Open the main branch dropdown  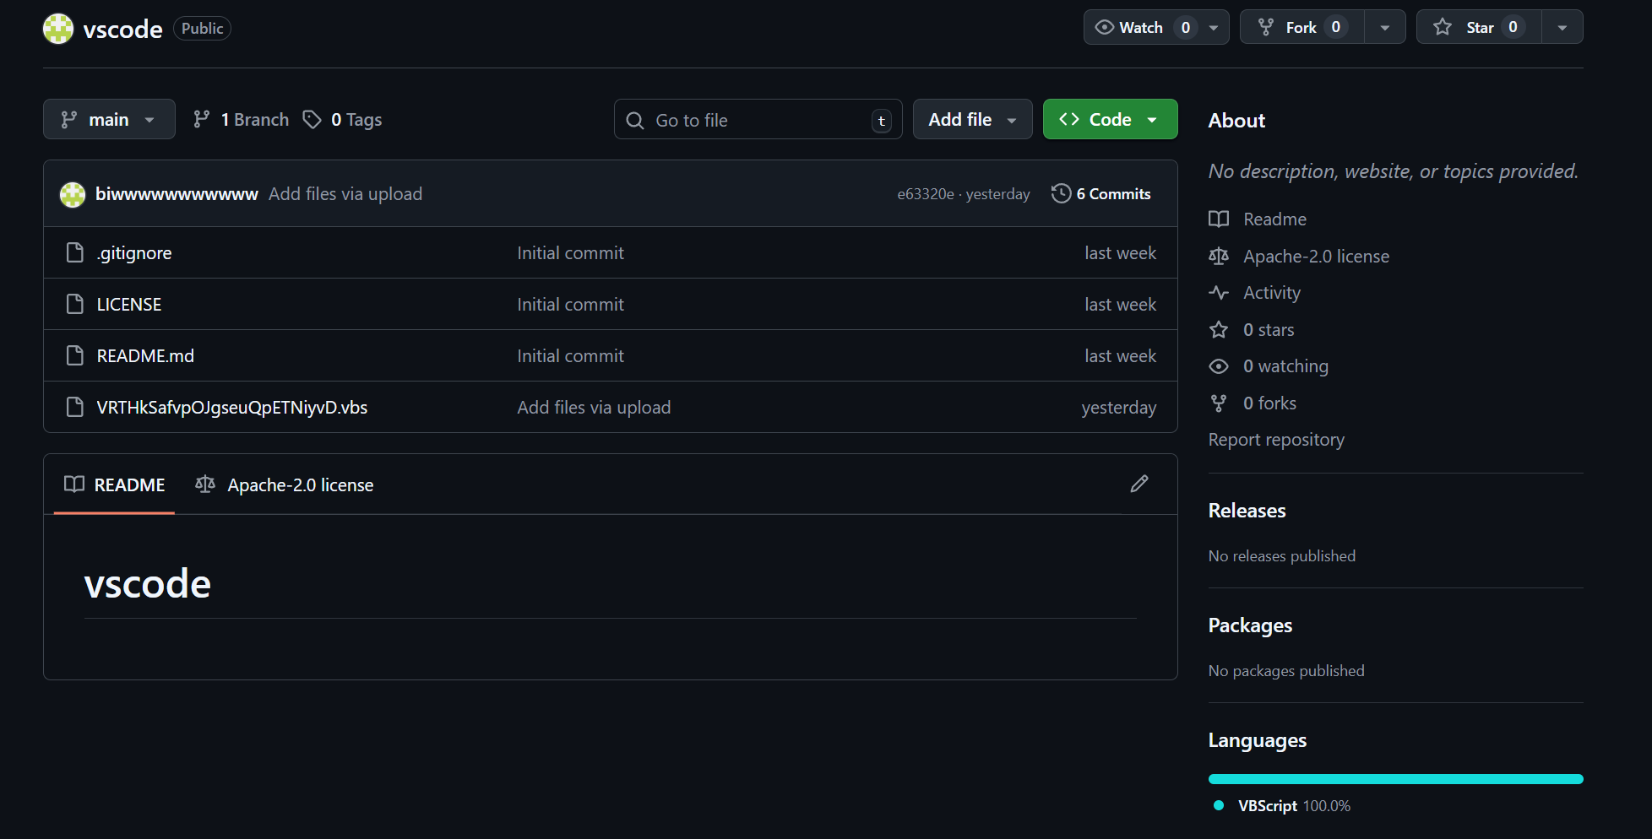click(109, 119)
